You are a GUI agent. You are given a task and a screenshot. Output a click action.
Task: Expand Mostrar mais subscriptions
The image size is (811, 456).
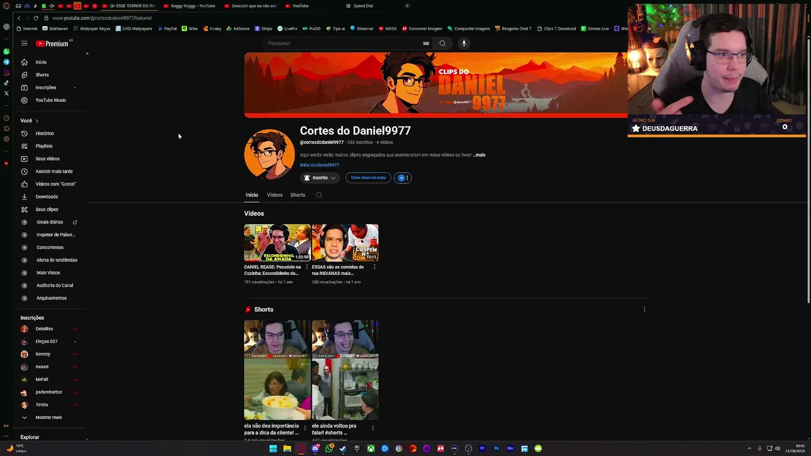tap(48, 417)
